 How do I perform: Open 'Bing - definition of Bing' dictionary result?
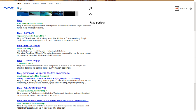coord(53,101)
